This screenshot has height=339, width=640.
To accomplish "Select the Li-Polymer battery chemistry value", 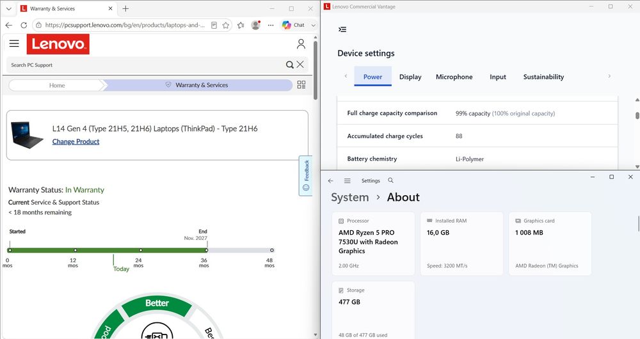I will (x=469, y=159).
